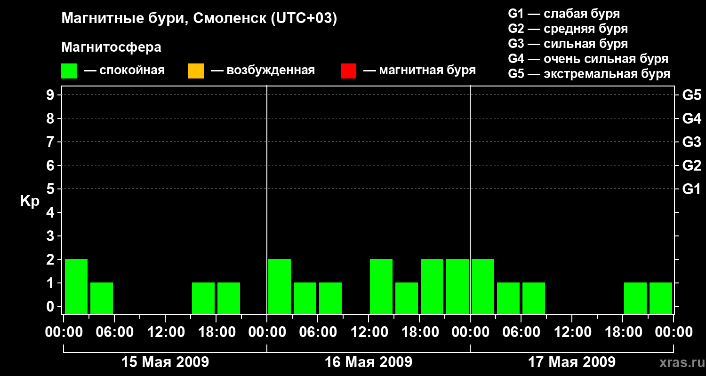Click the 15 May 03:00–06:00 bar (Kp 1)
The image size is (706, 376).
[x=102, y=298]
